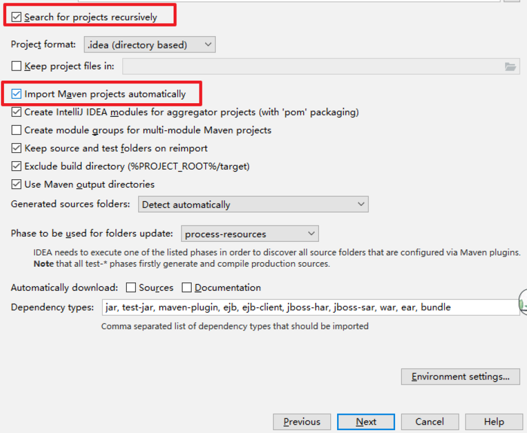This screenshot has width=527, height=433.
Task: Open the Project format dropdown
Action: 149,45
